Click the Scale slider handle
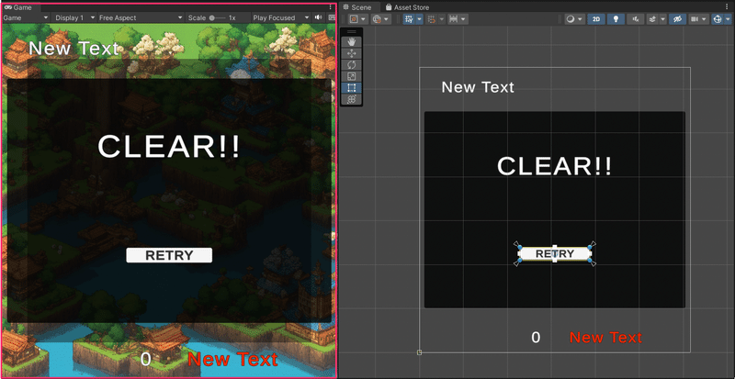Screen dimensions: 735x379 click(x=212, y=17)
